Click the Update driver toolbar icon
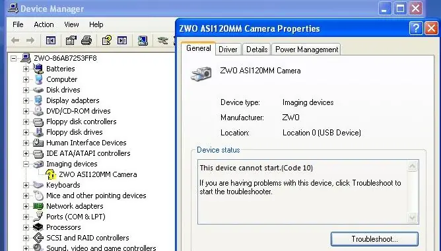 click(163, 40)
